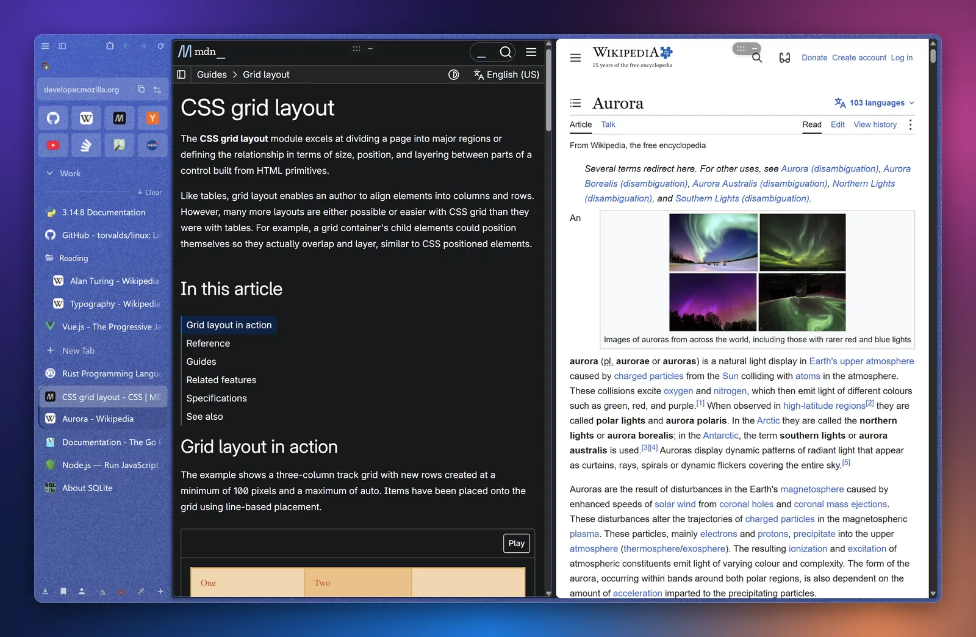Open the extensions puzzle-piece icon
Image resolution: width=976 pixels, height=637 pixels.
(110, 46)
